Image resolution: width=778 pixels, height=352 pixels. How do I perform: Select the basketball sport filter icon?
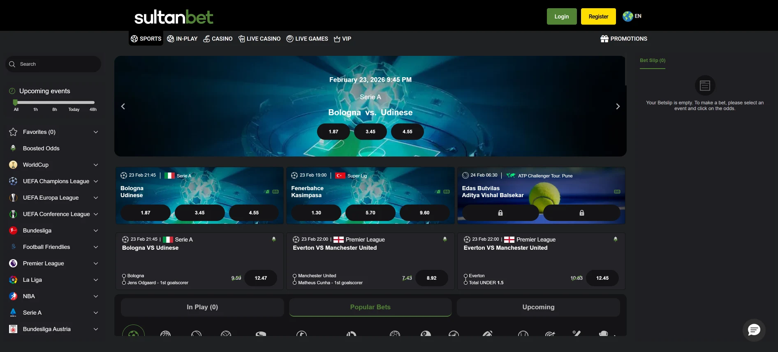click(165, 333)
